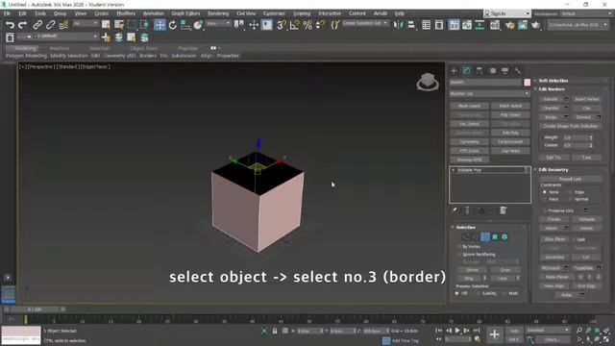This screenshot has width=615, height=346.
Task: Open the Customize menu
Action: tap(274, 13)
